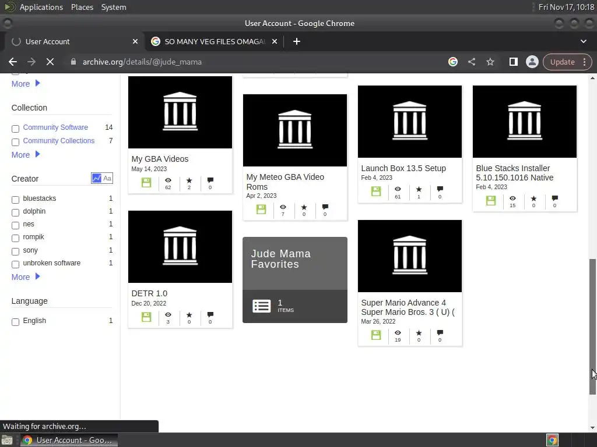Open the tab search dropdown chevron

583,41
